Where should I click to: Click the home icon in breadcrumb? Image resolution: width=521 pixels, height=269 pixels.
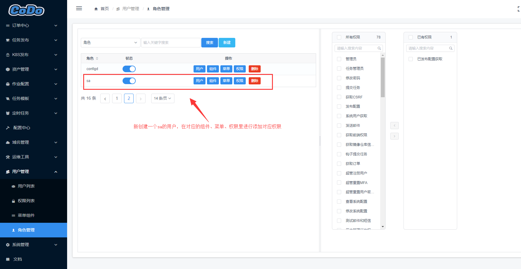pos(96,9)
